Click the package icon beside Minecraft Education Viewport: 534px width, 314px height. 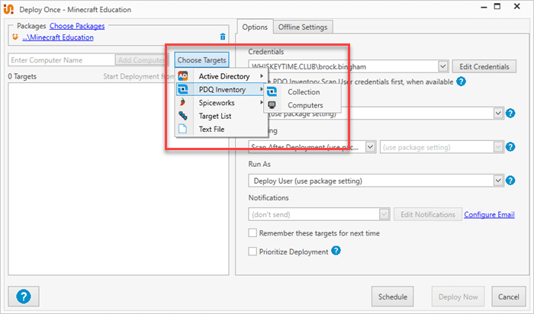tap(15, 37)
